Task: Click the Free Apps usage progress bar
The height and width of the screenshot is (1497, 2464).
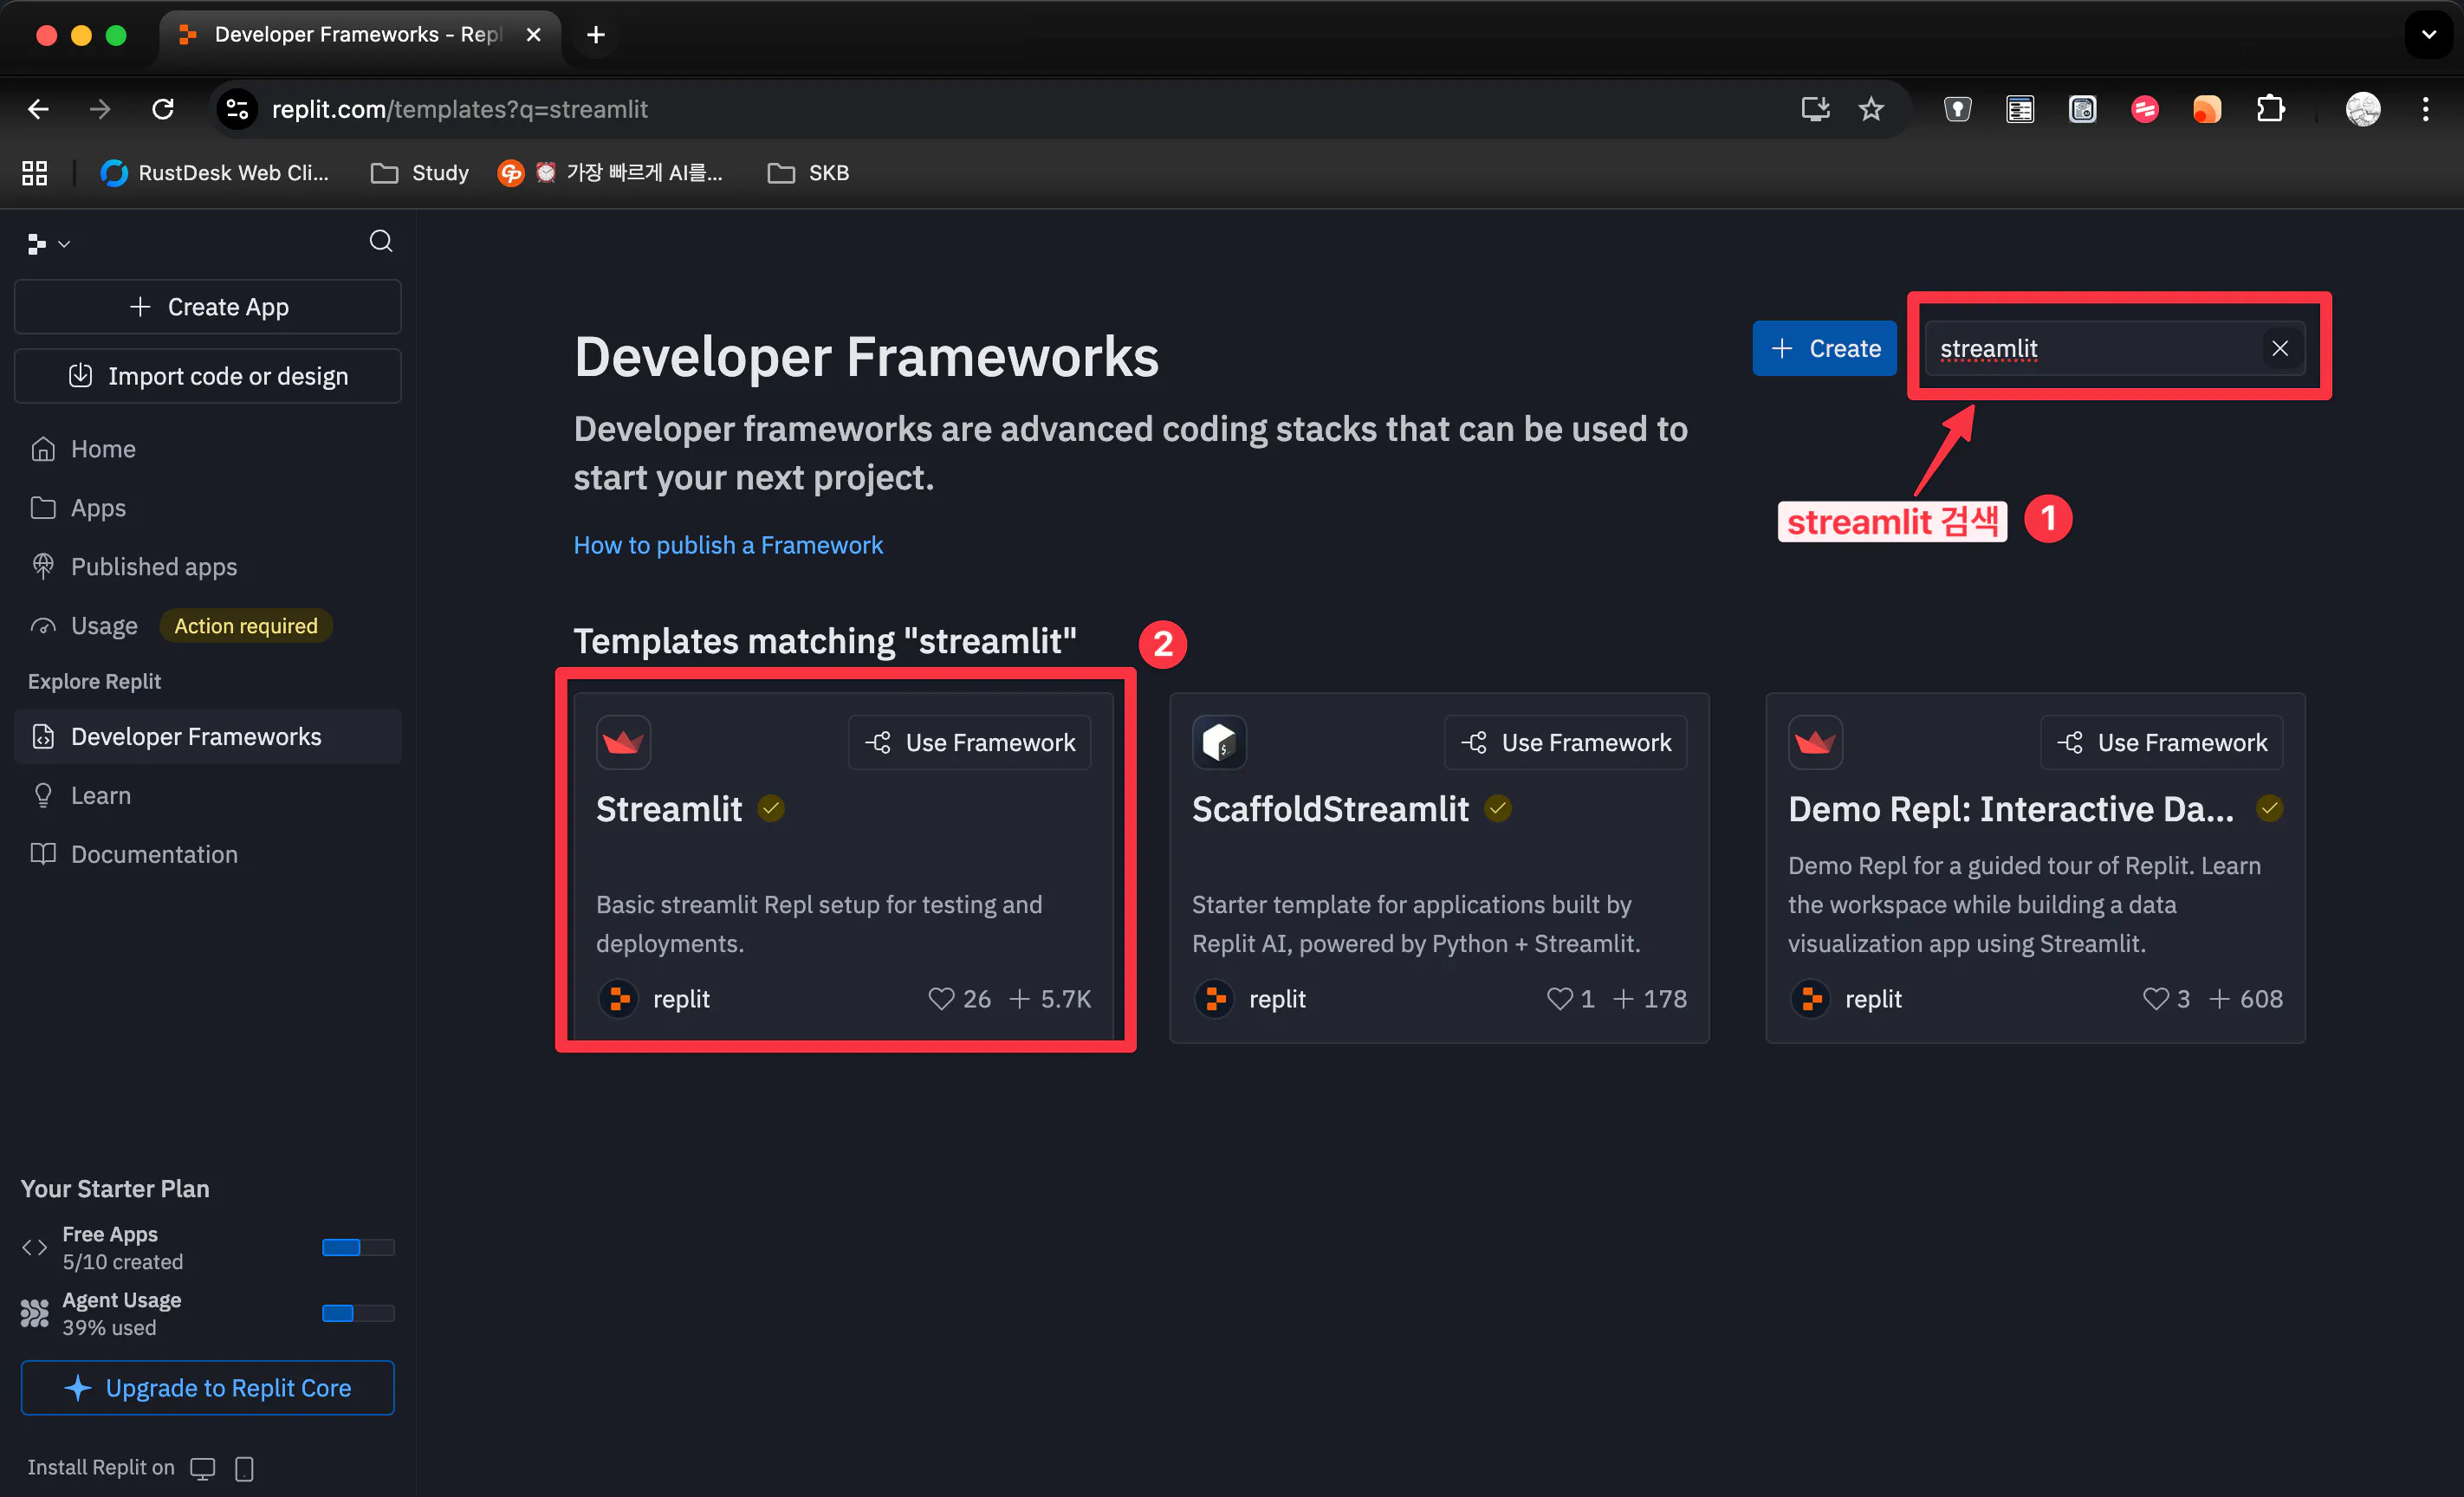Action: click(358, 1247)
